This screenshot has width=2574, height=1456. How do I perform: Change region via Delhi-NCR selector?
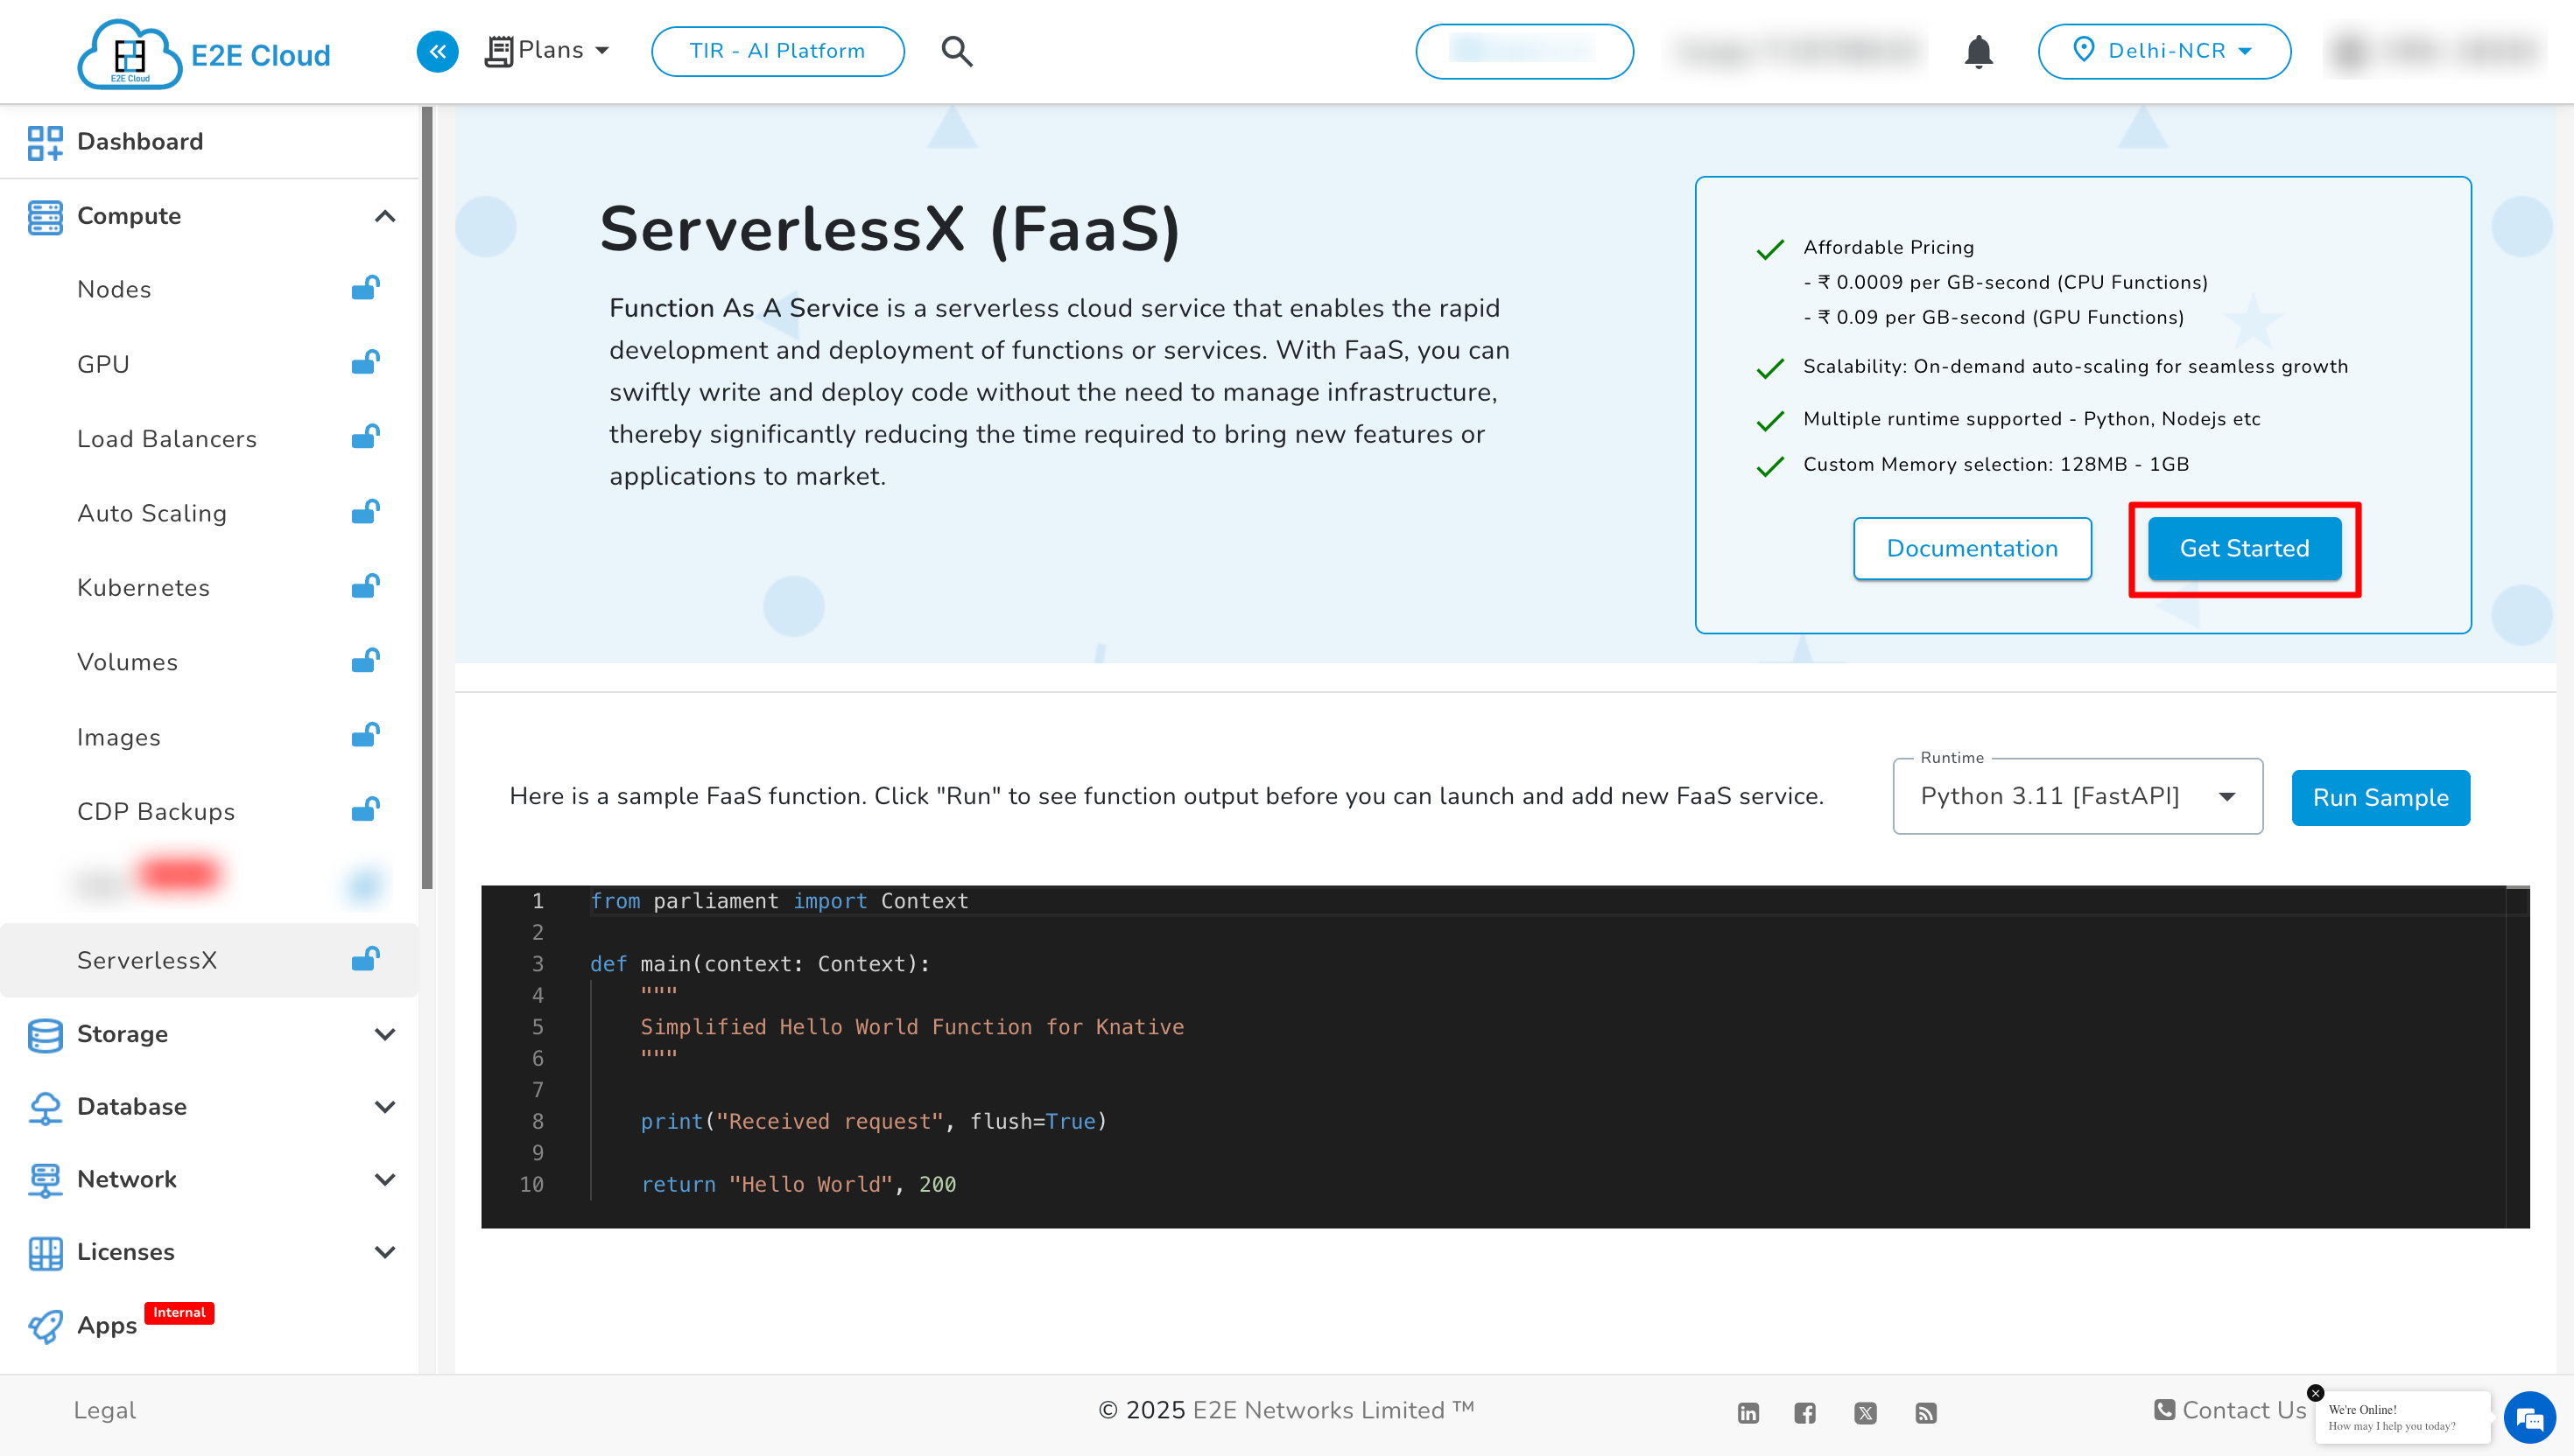[2164, 51]
